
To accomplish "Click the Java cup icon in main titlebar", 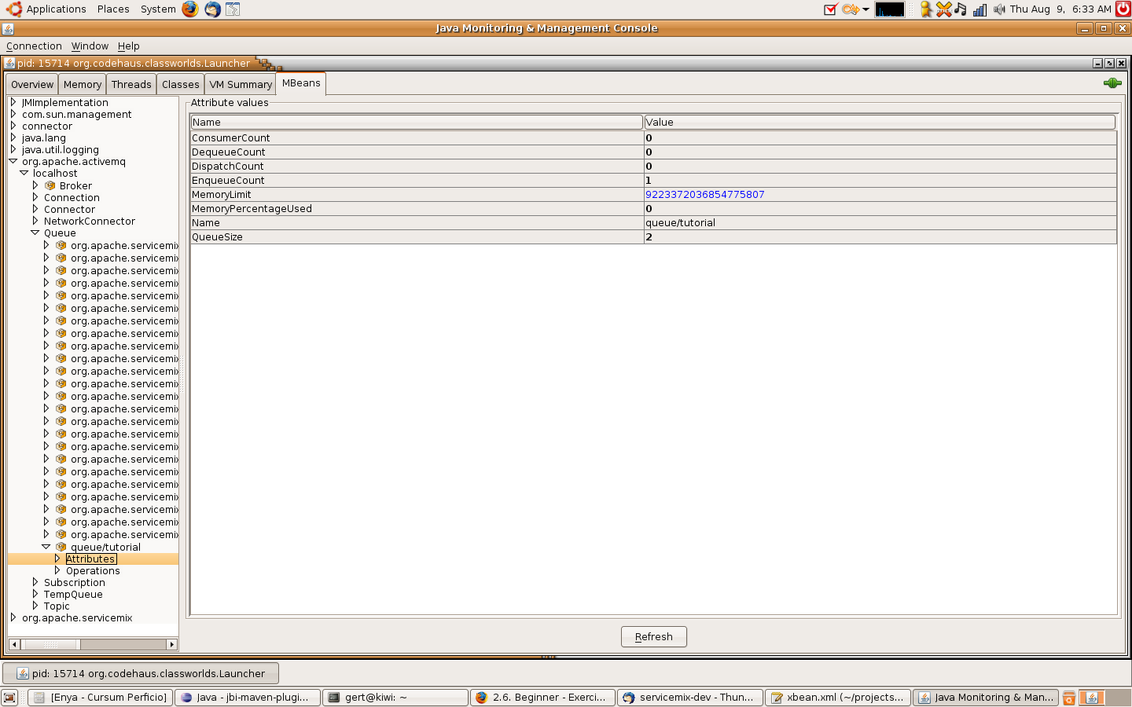I will point(8,29).
